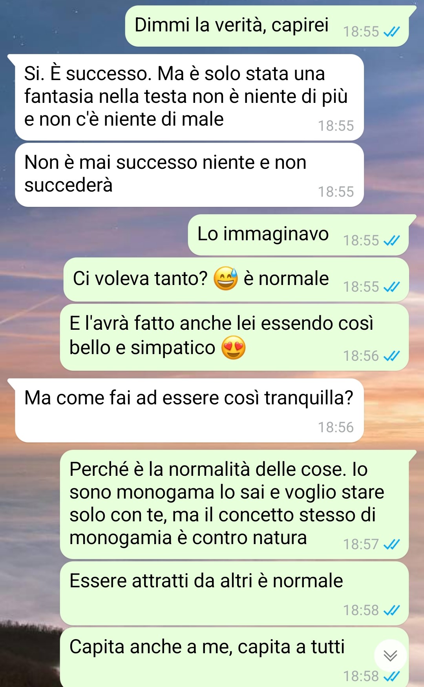Select 'Ma come fai ad essere così tranquilla?'

point(189,410)
